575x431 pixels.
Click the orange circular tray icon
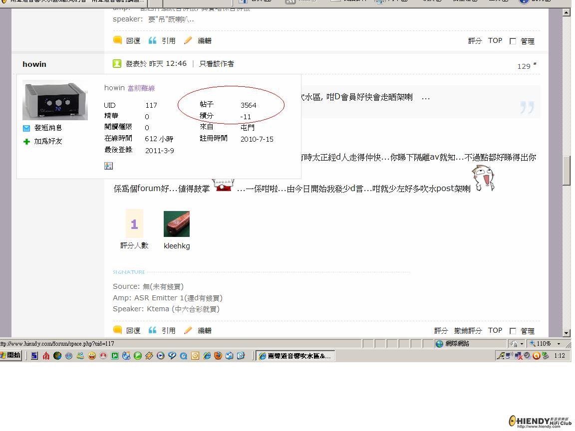(537, 356)
